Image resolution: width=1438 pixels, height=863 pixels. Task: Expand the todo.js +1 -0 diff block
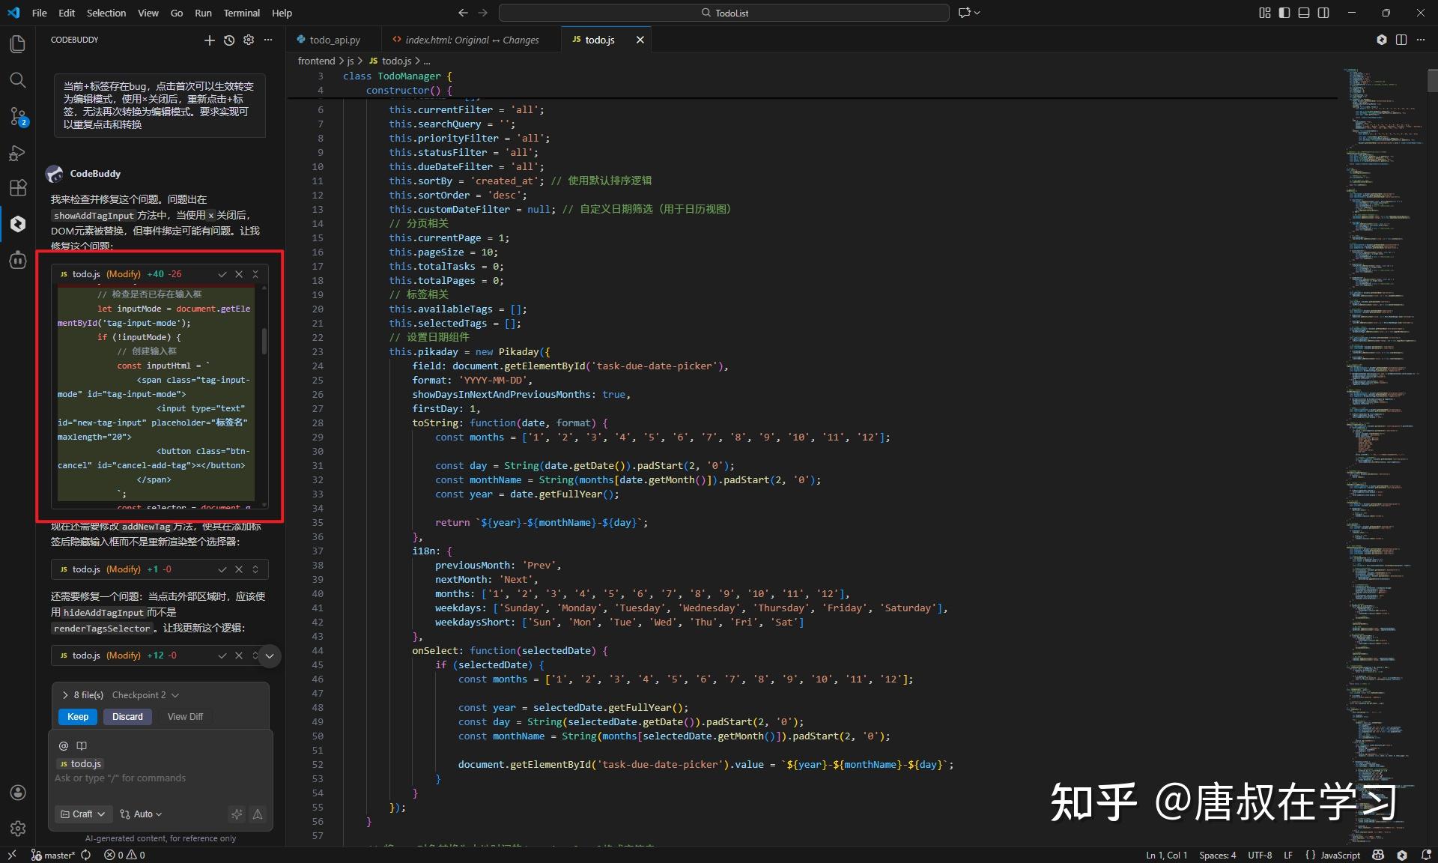tap(255, 569)
